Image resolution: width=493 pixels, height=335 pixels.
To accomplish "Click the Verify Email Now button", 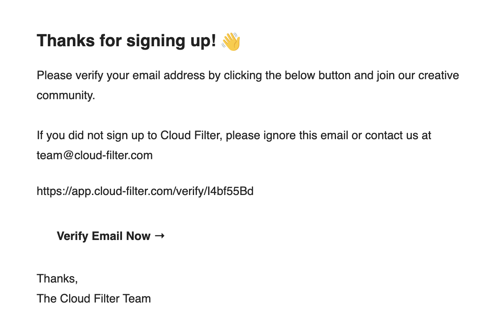I will (x=104, y=236).
